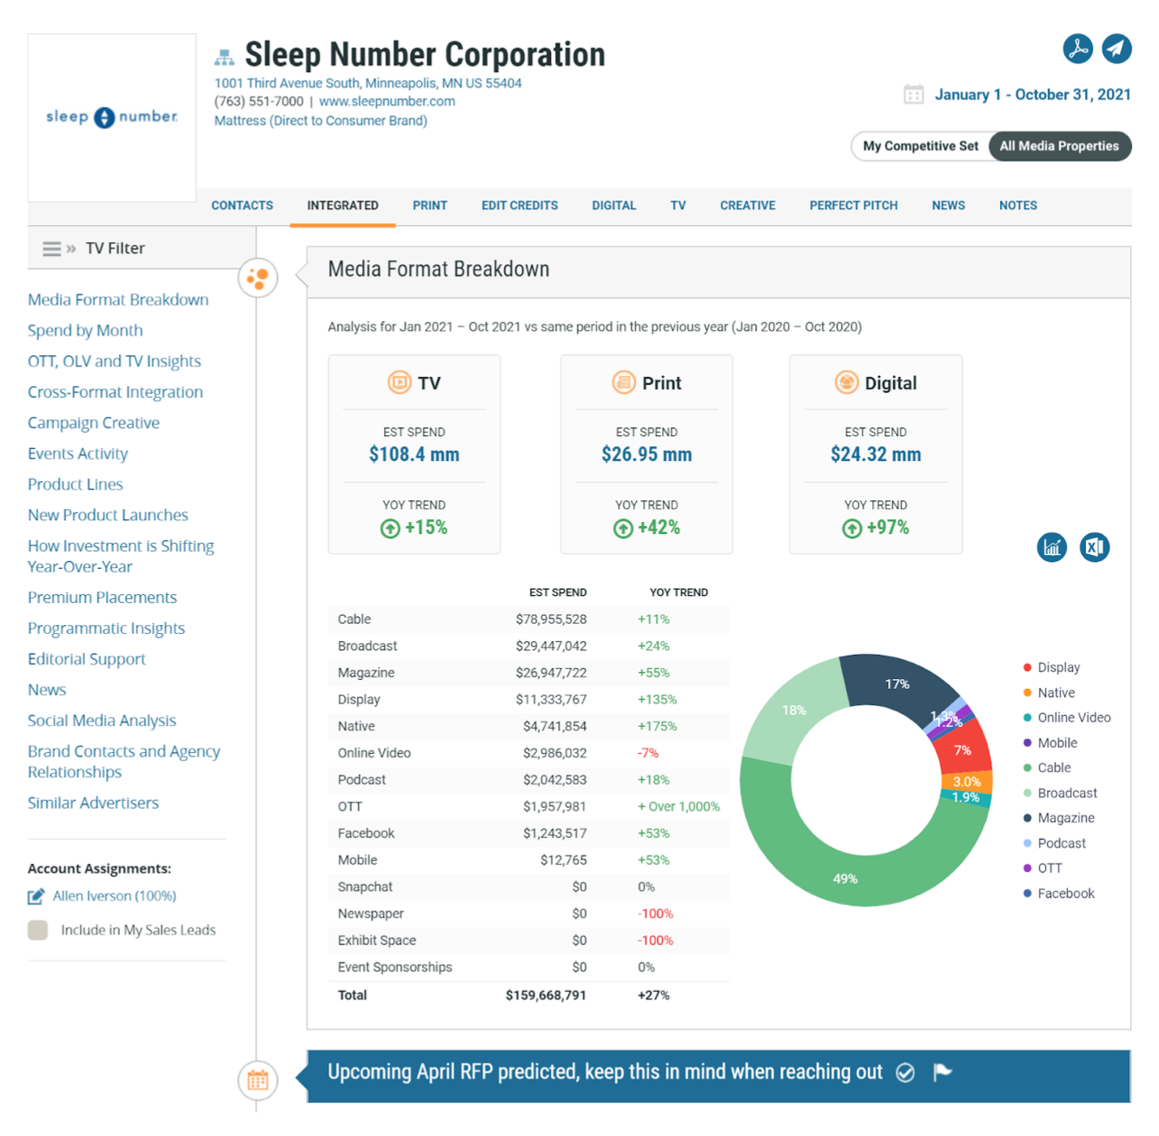Open the calendar date range icon
Viewport: 1159px width, 1136px height.
[x=913, y=94]
